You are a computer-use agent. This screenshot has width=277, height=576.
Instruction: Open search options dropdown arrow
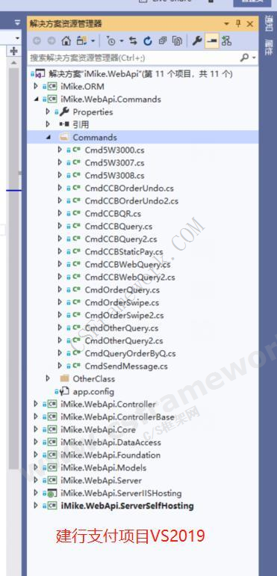tap(254, 58)
